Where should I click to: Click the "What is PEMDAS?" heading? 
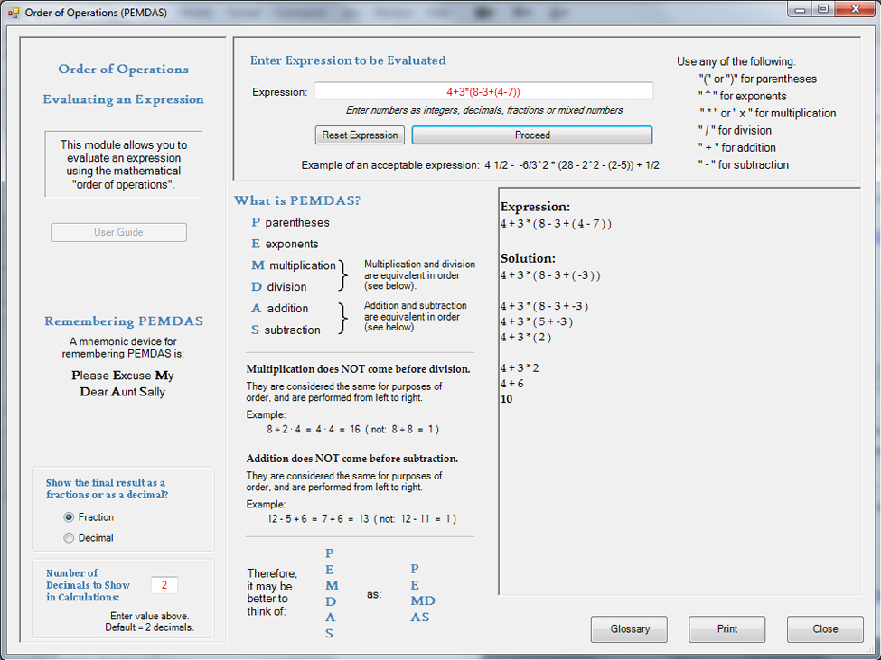click(297, 200)
